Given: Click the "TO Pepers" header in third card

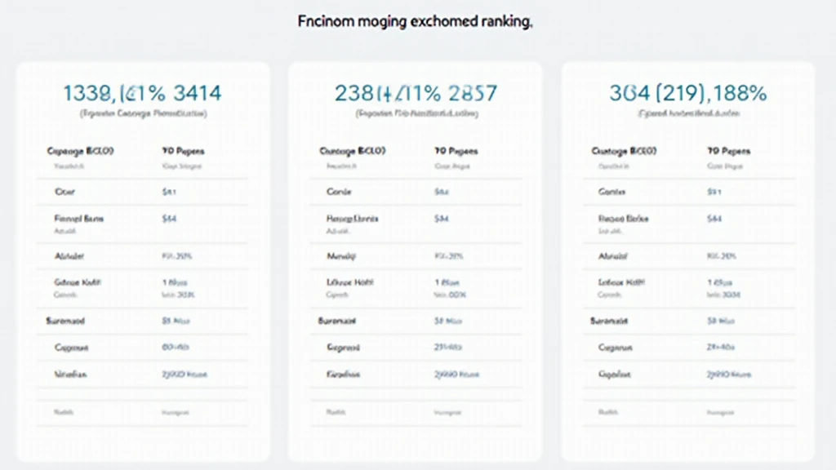Looking at the screenshot, I should tap(728, 151).
